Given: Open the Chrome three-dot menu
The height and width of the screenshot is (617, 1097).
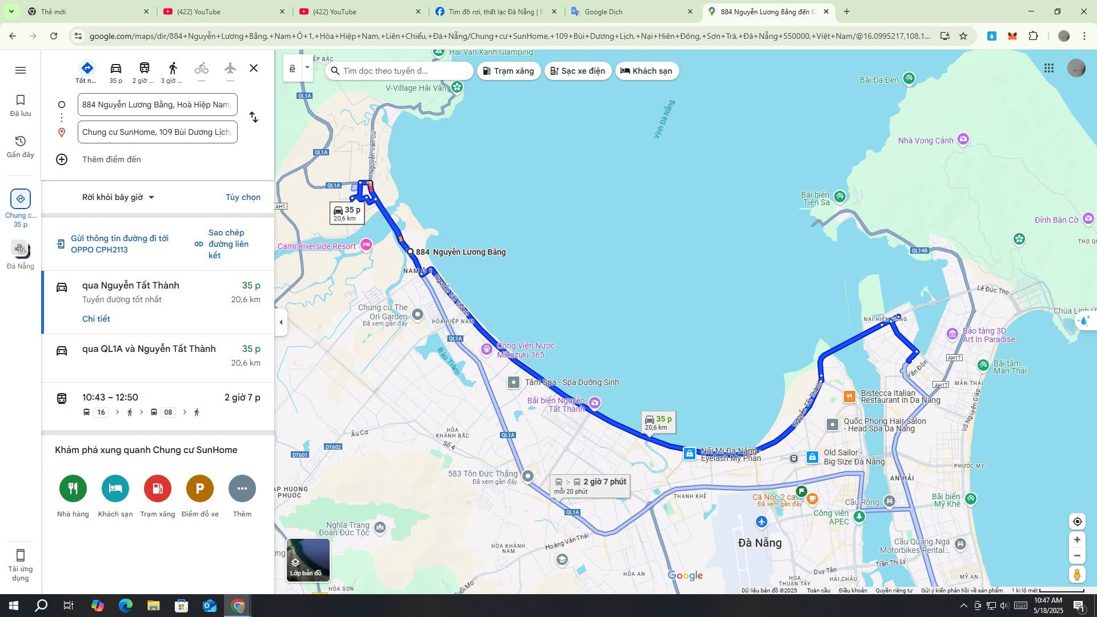Looking at the screenshot, I should 1084,36.
